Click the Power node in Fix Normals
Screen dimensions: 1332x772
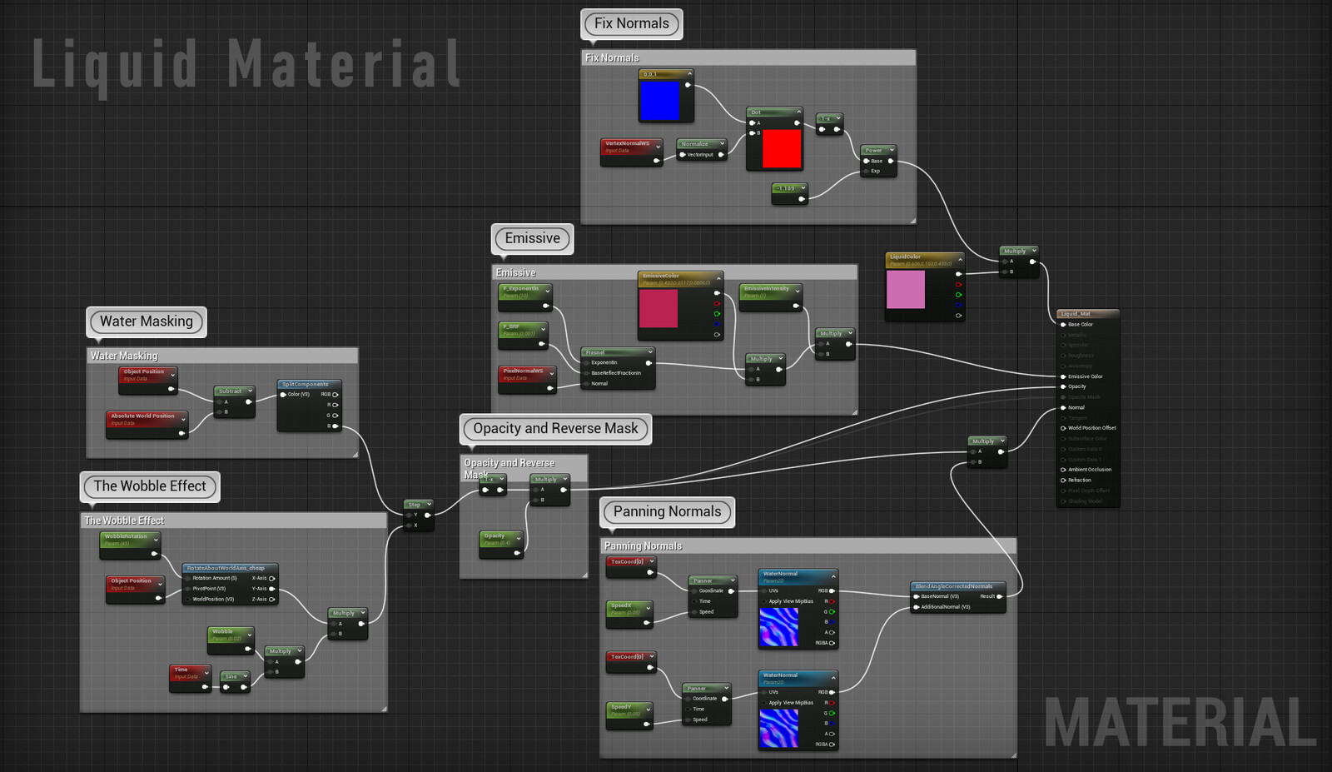coord(877,150)
